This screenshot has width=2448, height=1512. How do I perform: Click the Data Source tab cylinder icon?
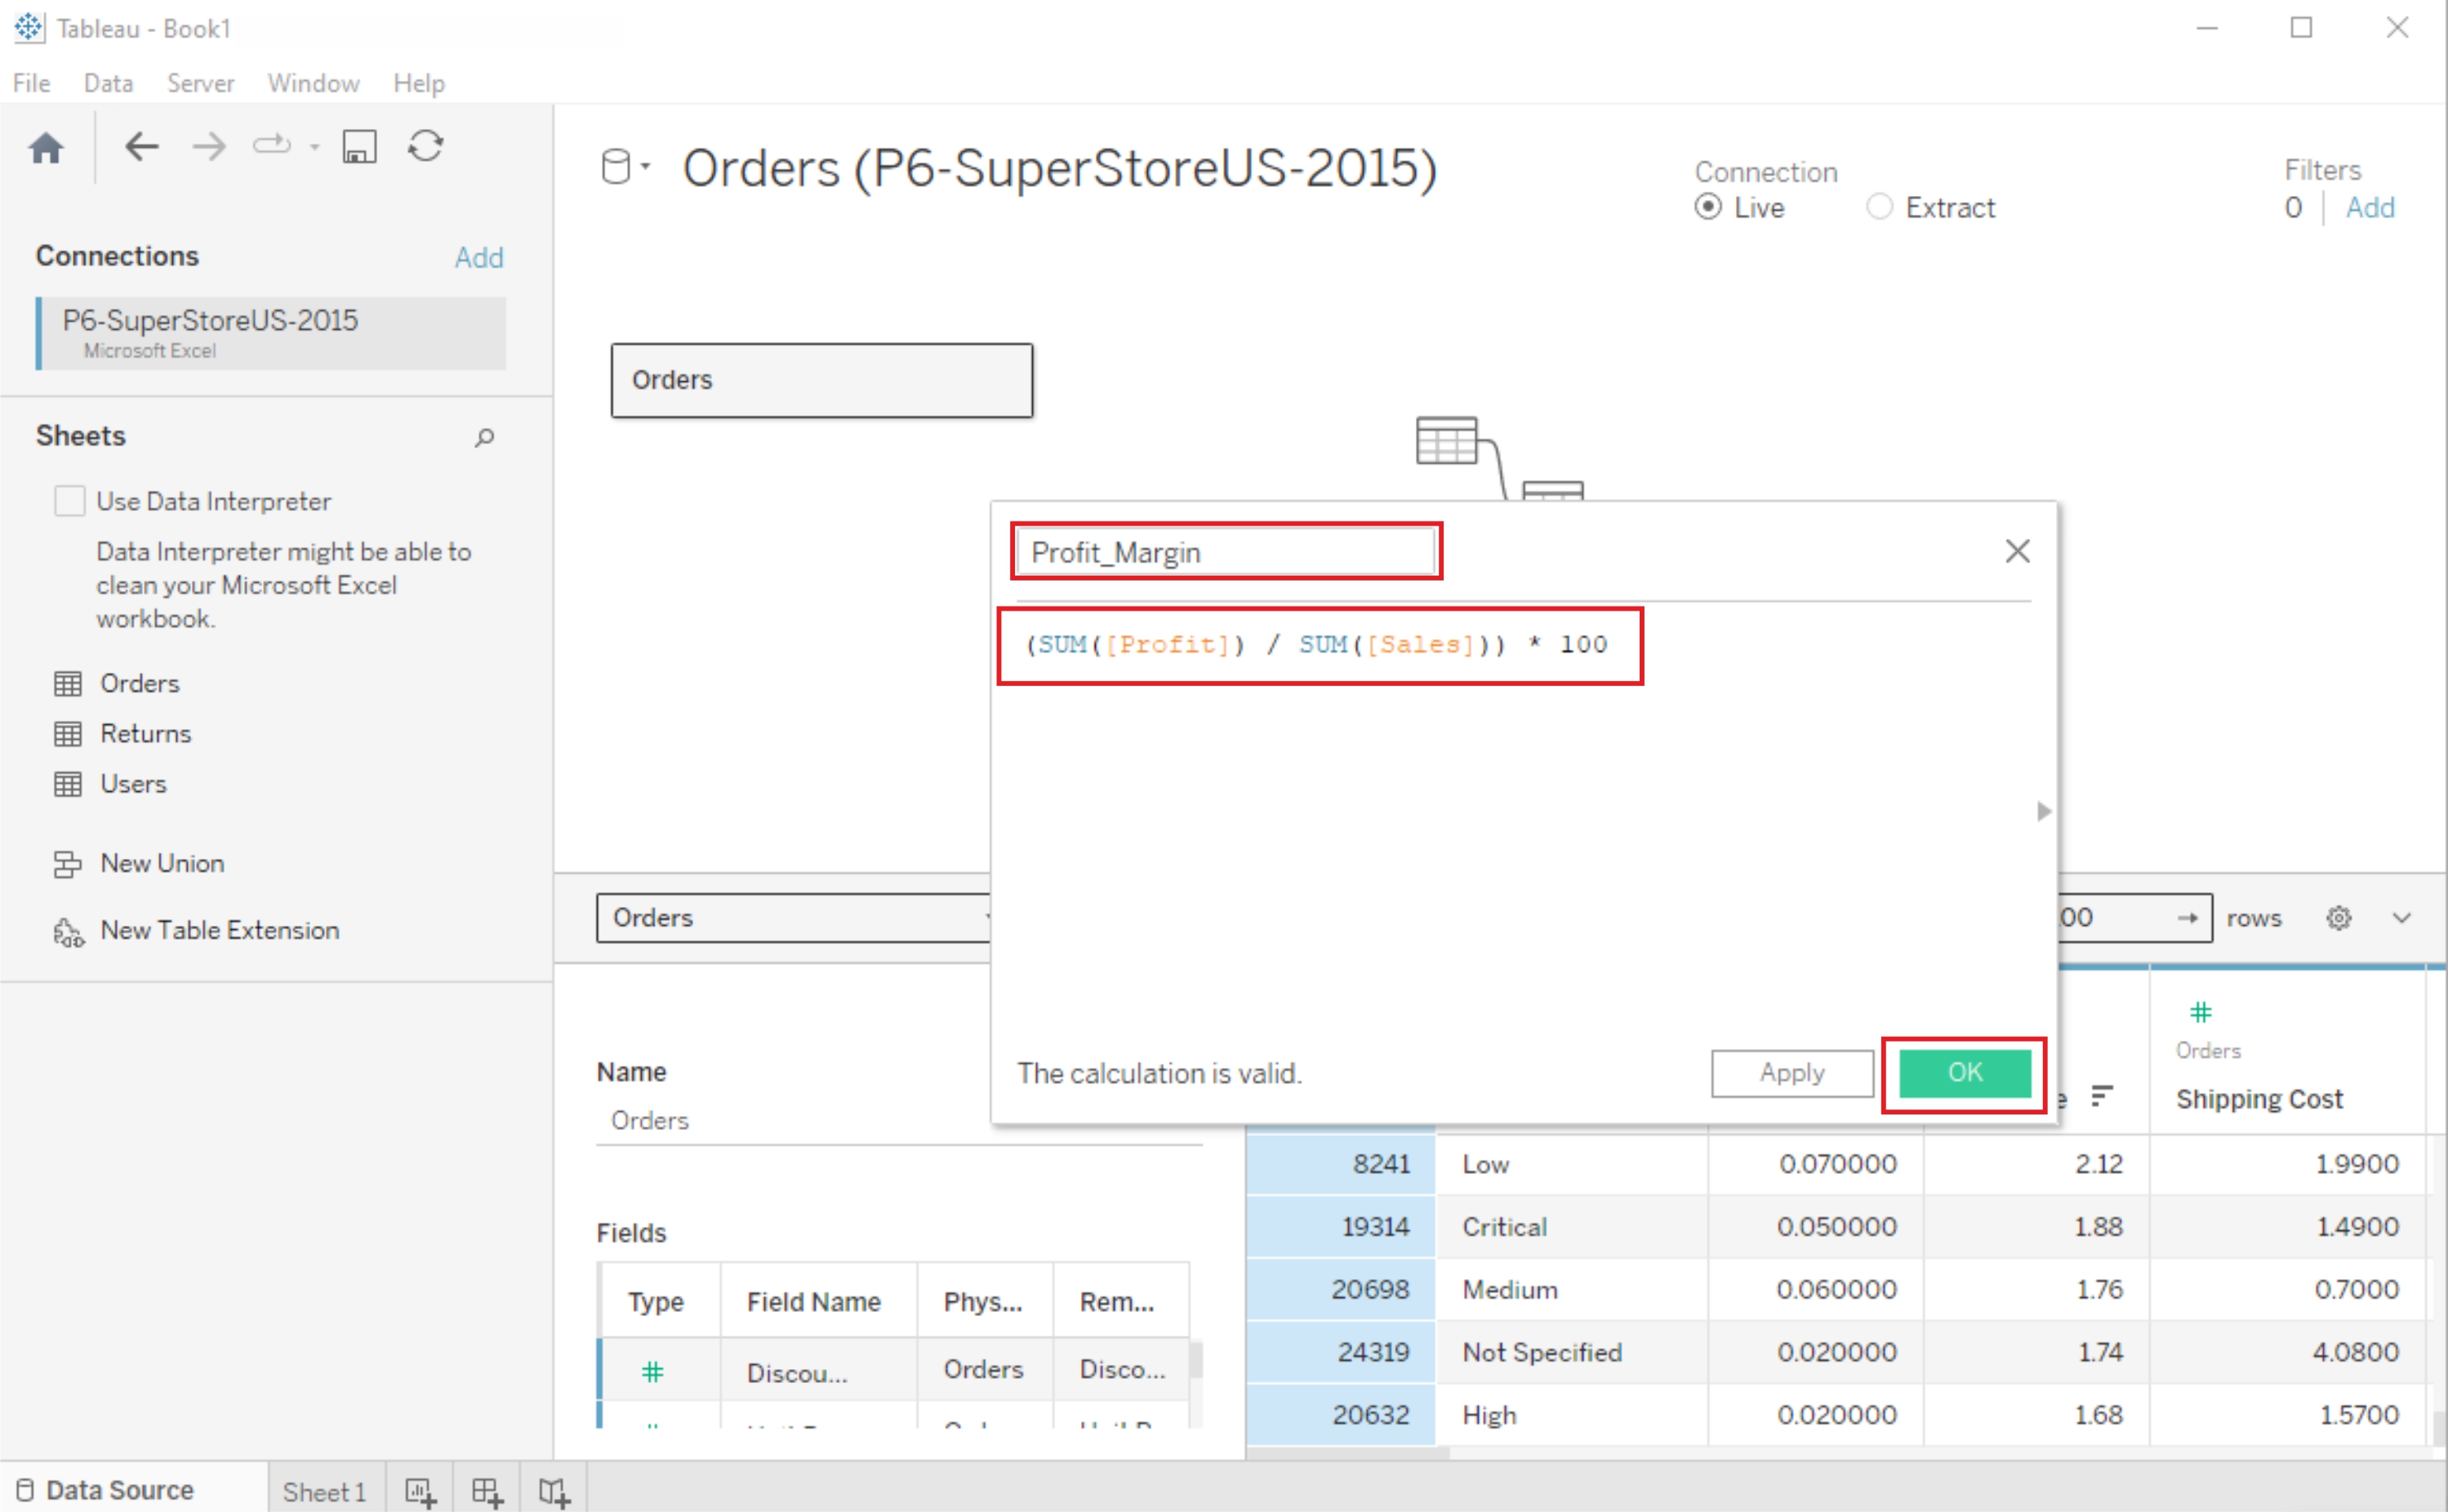pyautogui.click(x=25, y=1490)
